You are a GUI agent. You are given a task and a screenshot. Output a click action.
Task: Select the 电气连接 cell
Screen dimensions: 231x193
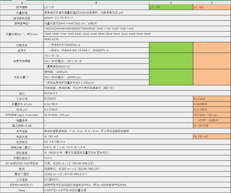(22, 131)
